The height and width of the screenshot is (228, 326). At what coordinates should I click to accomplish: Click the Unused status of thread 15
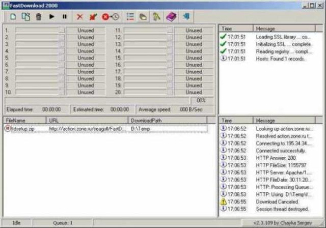(x=194, y=58)
